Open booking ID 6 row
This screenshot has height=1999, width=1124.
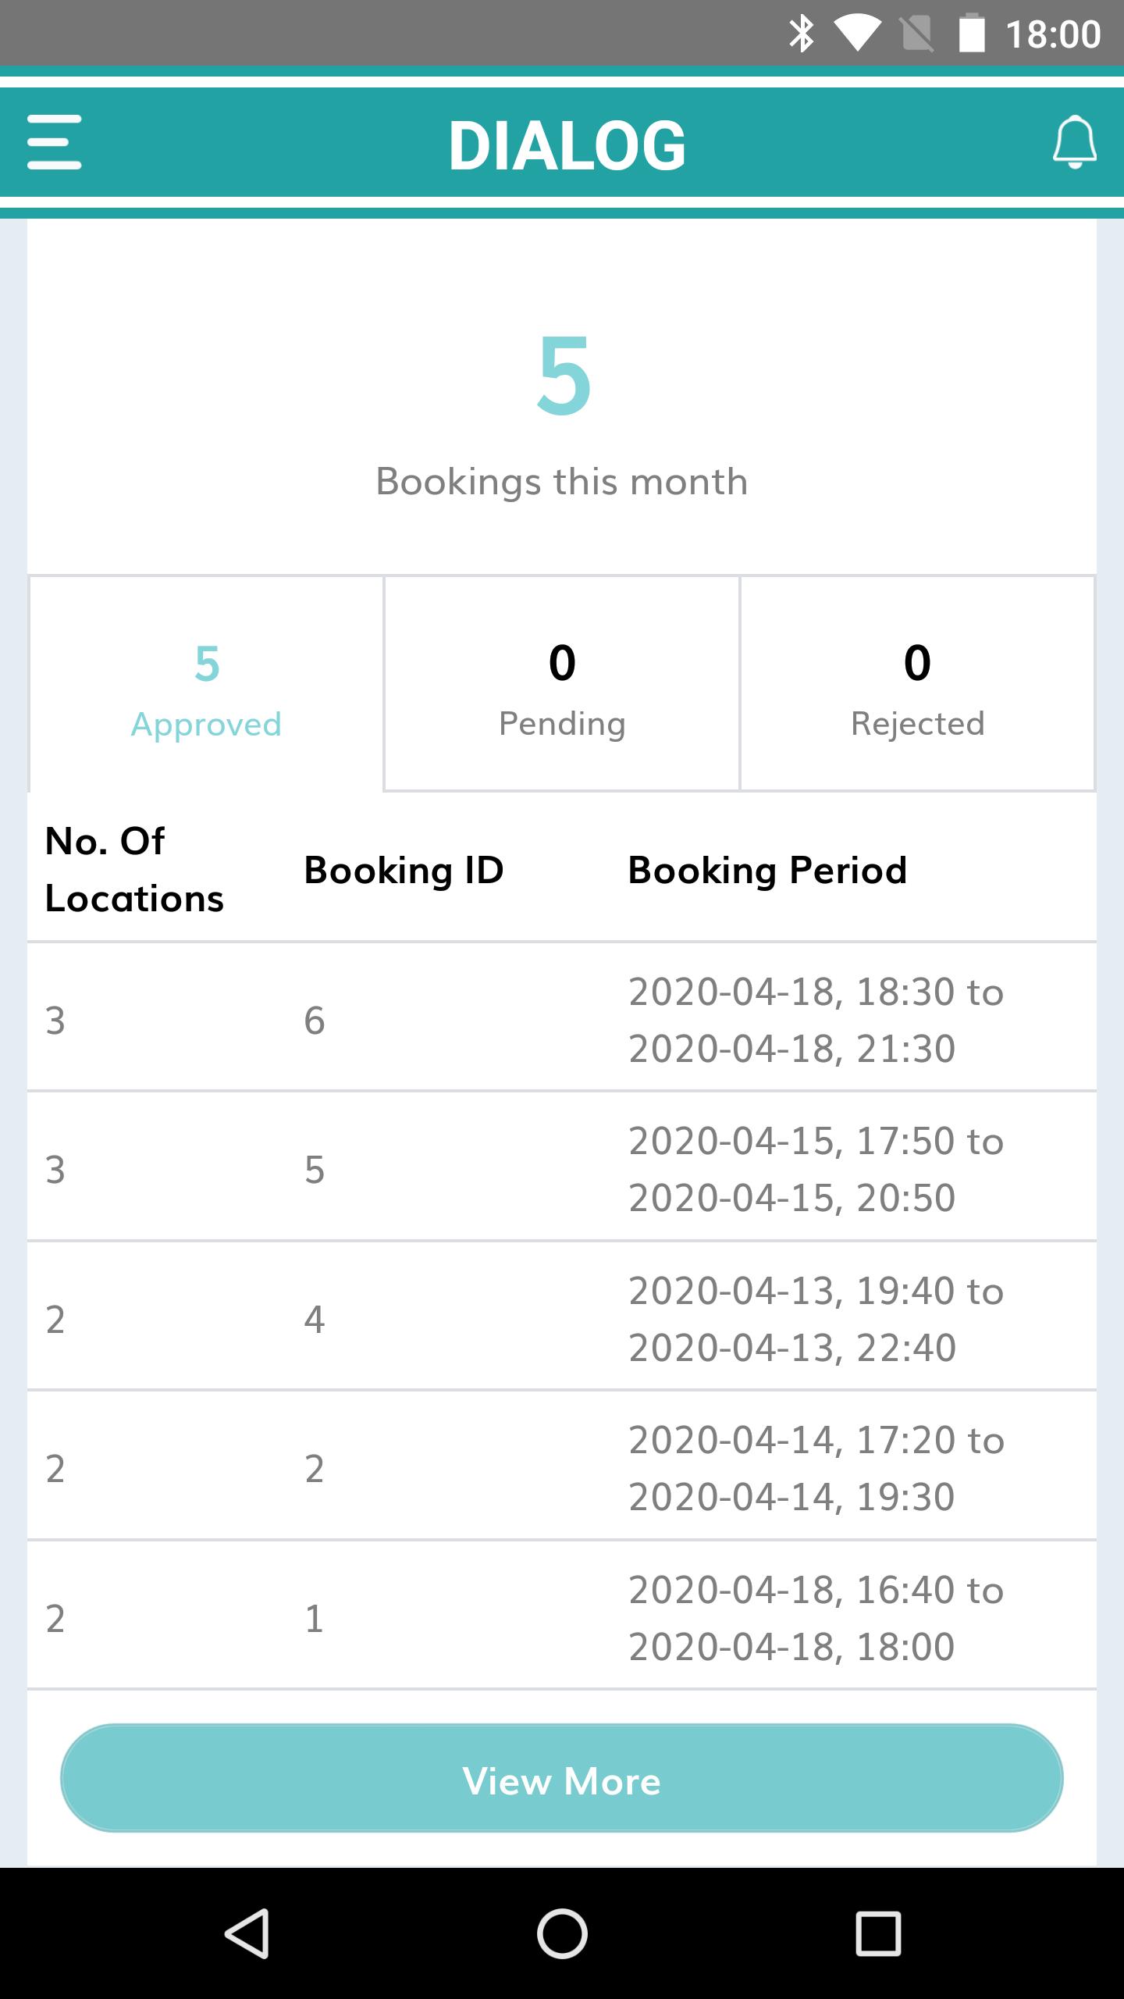(x=562, y=1017)
